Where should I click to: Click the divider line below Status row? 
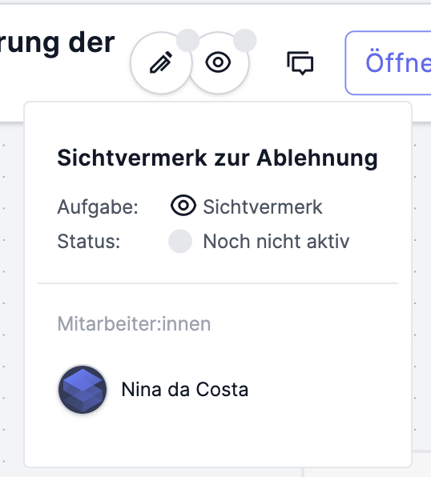coord(218,283)
